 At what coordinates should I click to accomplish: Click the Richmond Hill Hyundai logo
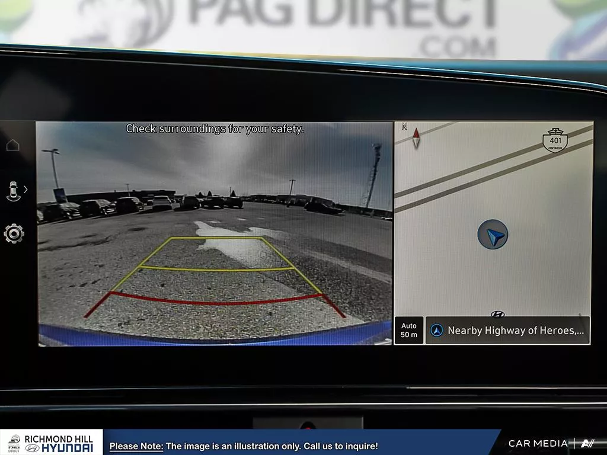click(x=51, y=443)
